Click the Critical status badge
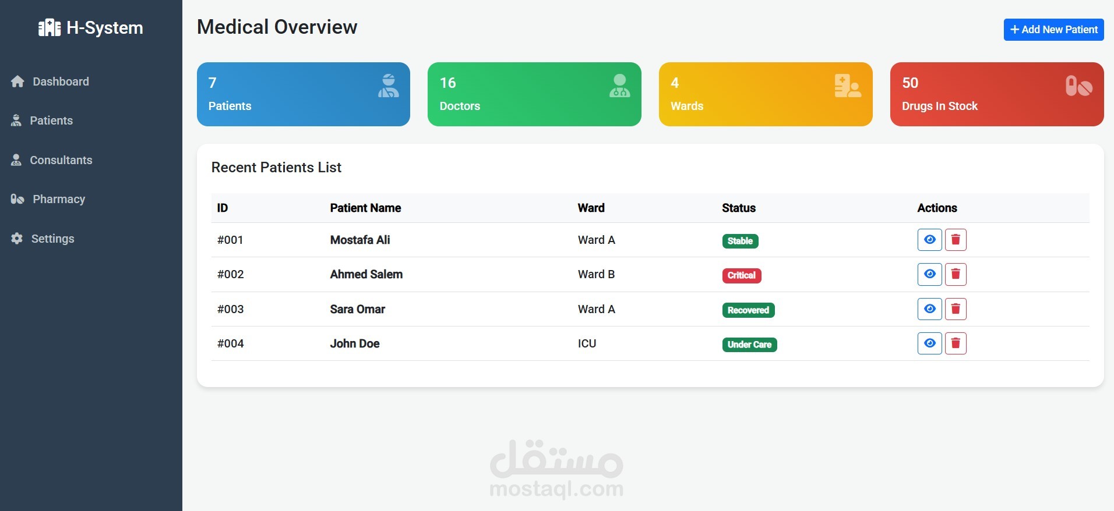 click(742, 275)
